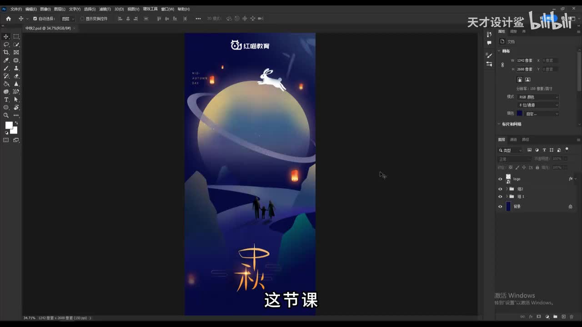The height and width of the screenshot is (327, 582).
Task: Expand the 组2 layer group
Action: coord(507,189)
